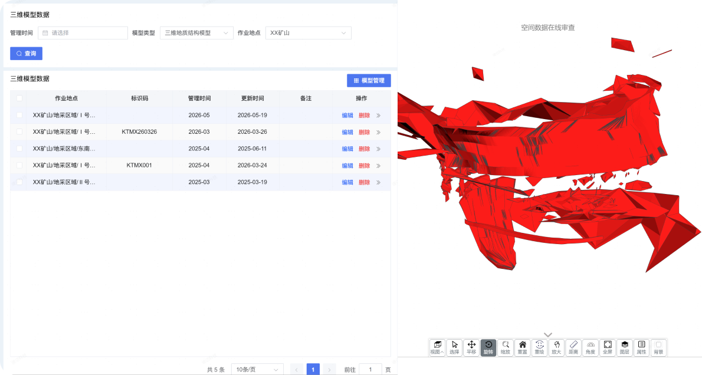Edit the KTMX260326 row

pos(347,132)
